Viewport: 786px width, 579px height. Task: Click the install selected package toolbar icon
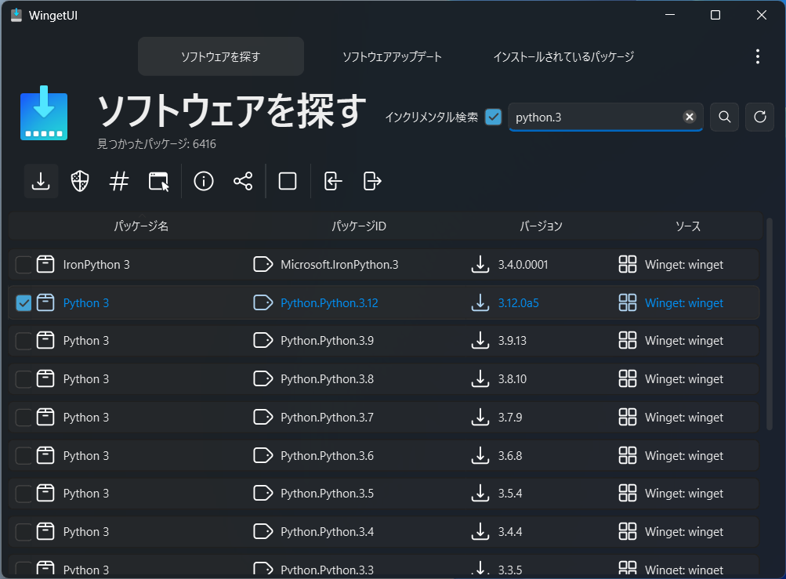(41, 181)
